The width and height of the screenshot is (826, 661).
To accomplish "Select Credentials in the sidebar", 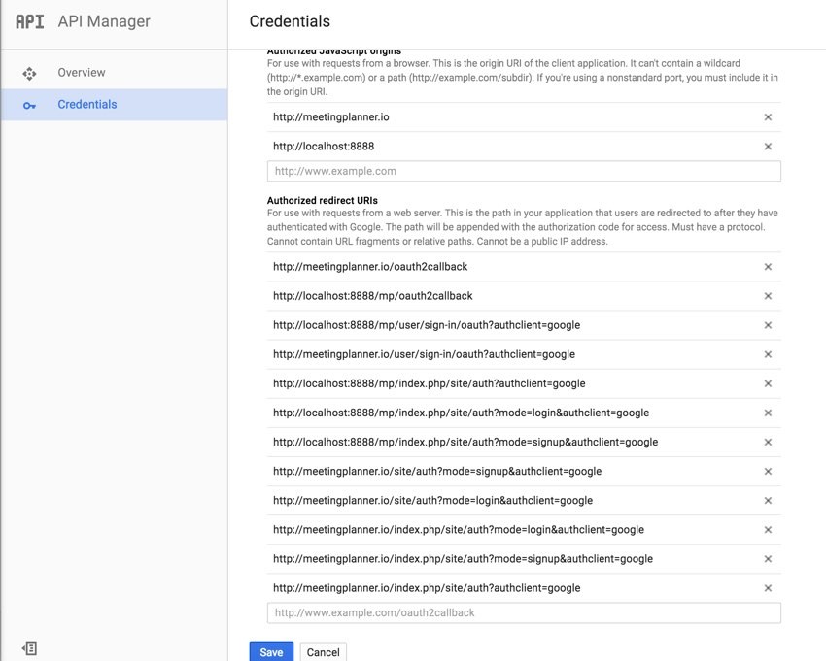I will [x=114, y=105].
